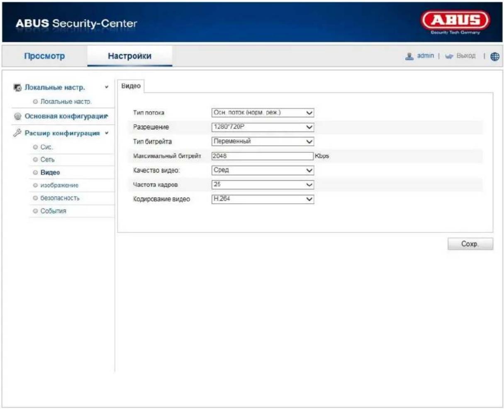Click the Тип потока label
The height and width of the screenshot is (409, 504).
point(149,113)
